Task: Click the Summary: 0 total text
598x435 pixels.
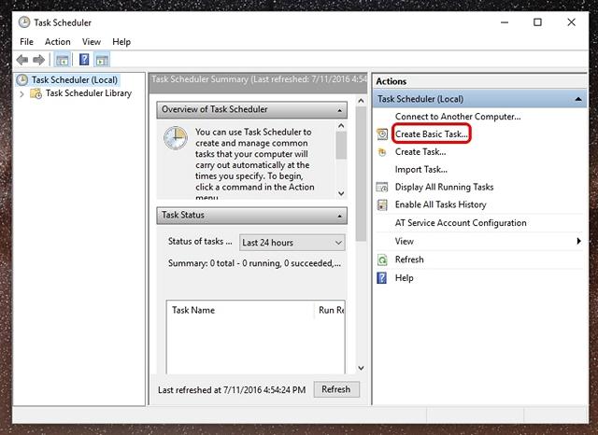Action: pos(254,263)
